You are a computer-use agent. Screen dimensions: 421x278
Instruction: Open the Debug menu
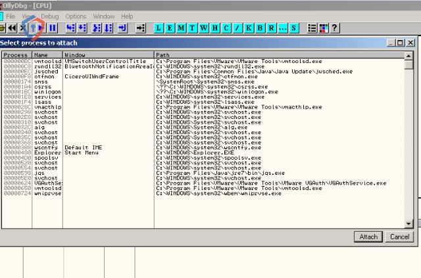[49, 16]
